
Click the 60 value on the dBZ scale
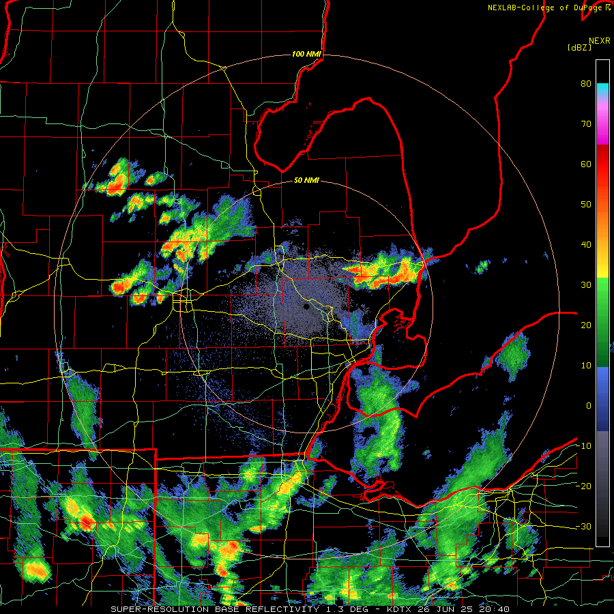point(586,164)
